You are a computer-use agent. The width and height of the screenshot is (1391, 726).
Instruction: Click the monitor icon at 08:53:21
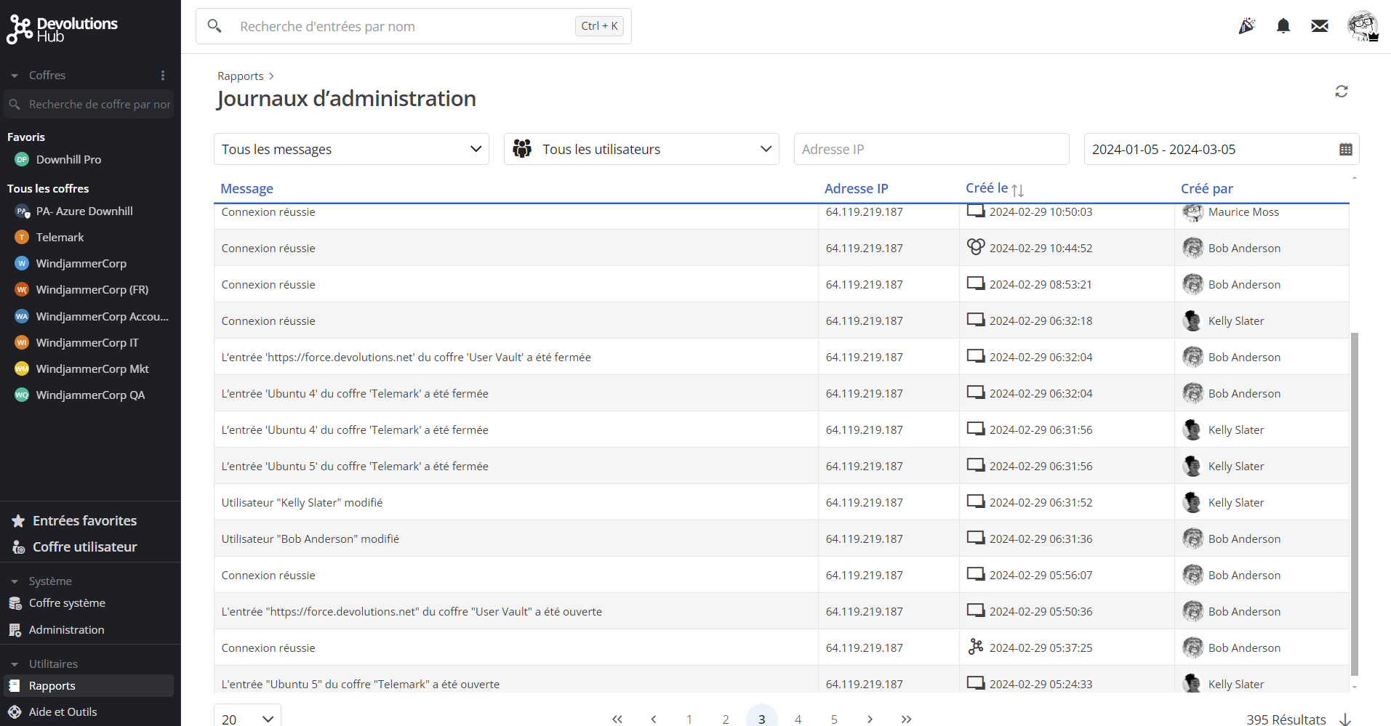(976, 283)
